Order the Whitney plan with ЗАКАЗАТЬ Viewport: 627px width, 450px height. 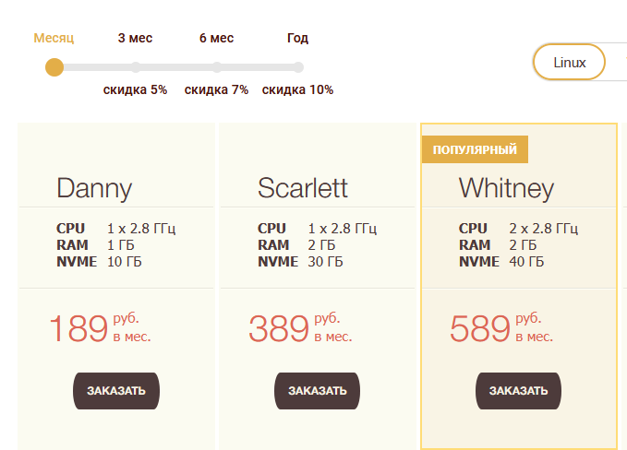[x=518, y=390]
